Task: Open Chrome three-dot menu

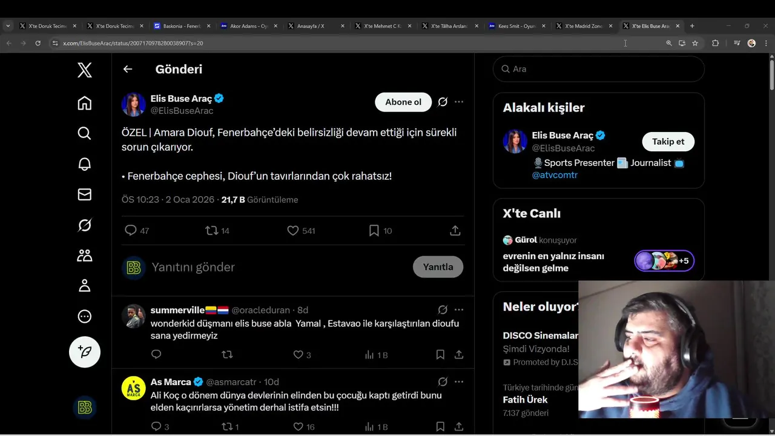Action: [766, 43]
